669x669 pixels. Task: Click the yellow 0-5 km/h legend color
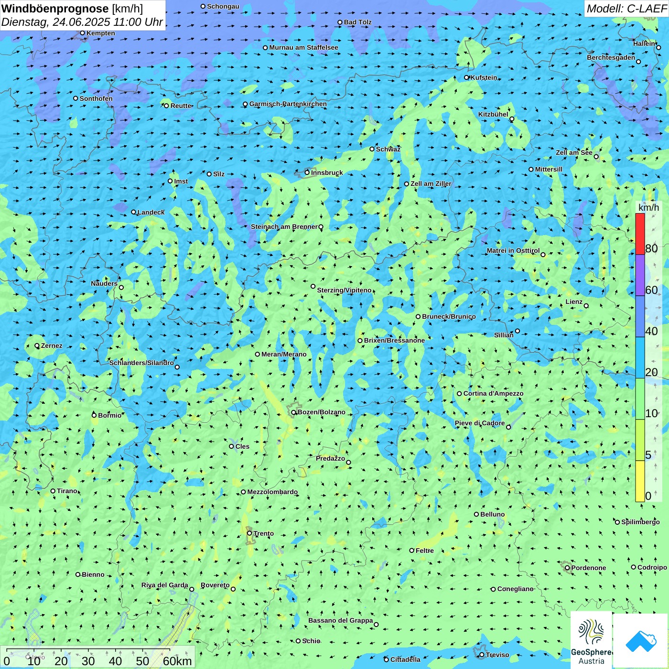click(640, 481)
